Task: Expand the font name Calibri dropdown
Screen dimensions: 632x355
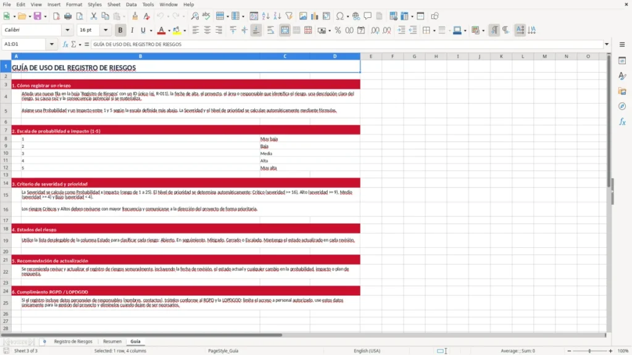Action: 67,30
